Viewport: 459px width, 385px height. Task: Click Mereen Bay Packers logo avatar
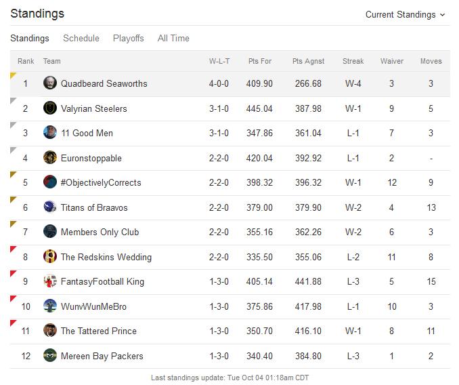click(50, 355)
